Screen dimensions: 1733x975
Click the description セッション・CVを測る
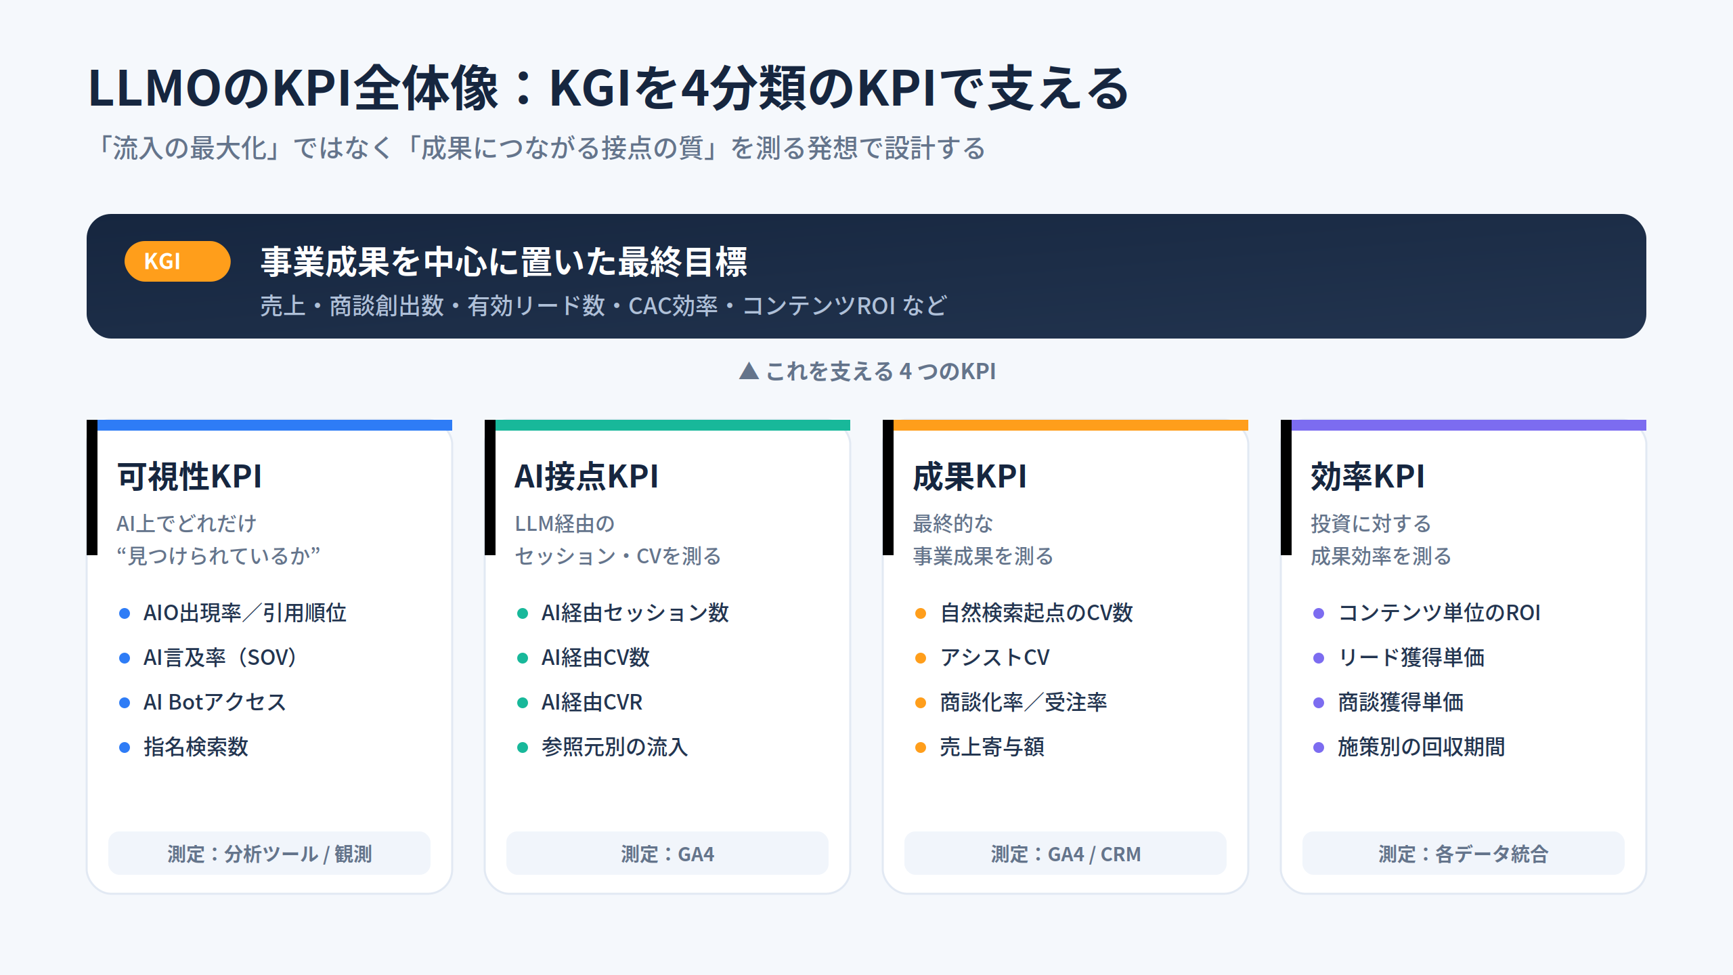coord(618,556)
